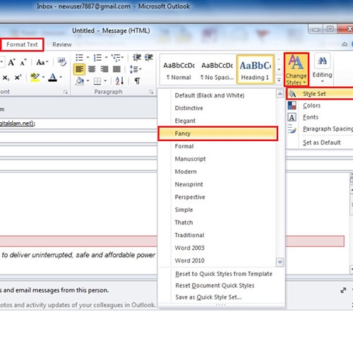353x353 pixels.
Task: Select the Shrink Font icon
Action: 23,62
